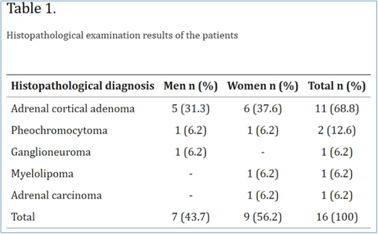Image resolution: width=378 pixels, height=234 pixels.
Task: Select the cell showing 6 (37.6)
Action: 263,108
